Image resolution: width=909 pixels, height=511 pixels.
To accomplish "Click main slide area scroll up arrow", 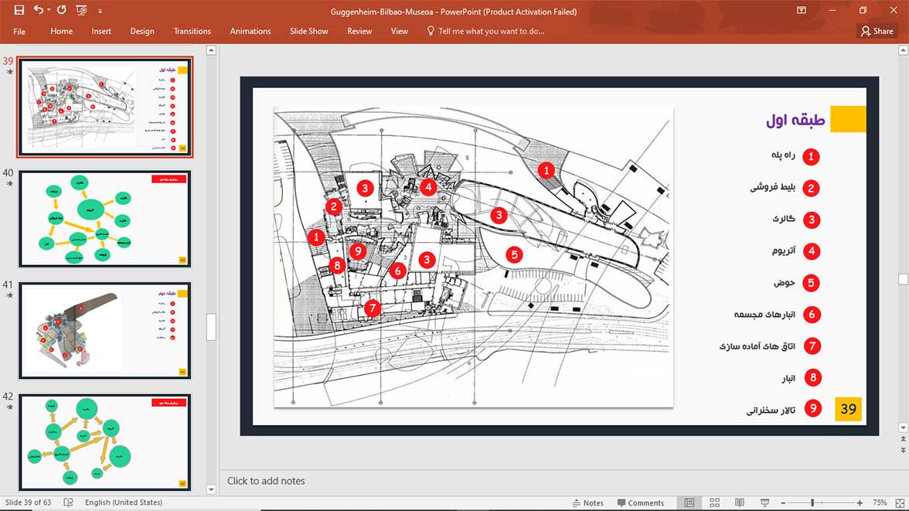I will pos(903,50).
